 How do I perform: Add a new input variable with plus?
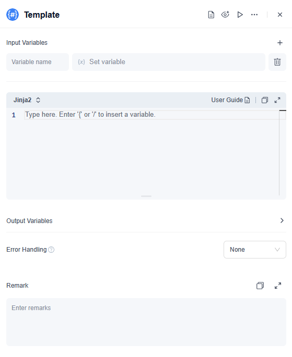pyautogui.click(x=280, y=43)
